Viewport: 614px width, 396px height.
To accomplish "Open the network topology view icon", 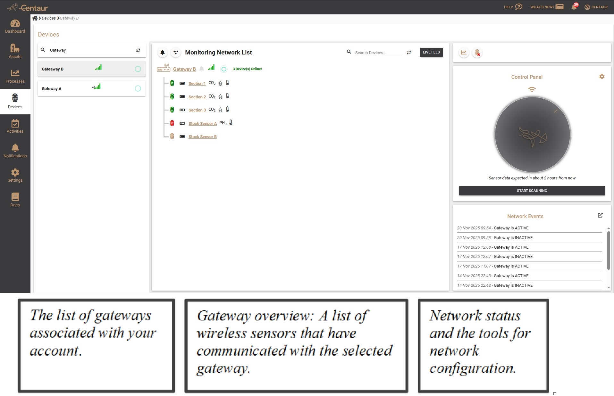I will click(x=176, y=52).
